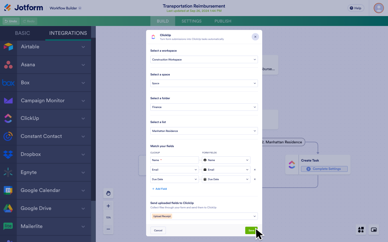The image size is (388, 242).
Task: Click the Jotform logo
Action: click(x=24, y=8)
